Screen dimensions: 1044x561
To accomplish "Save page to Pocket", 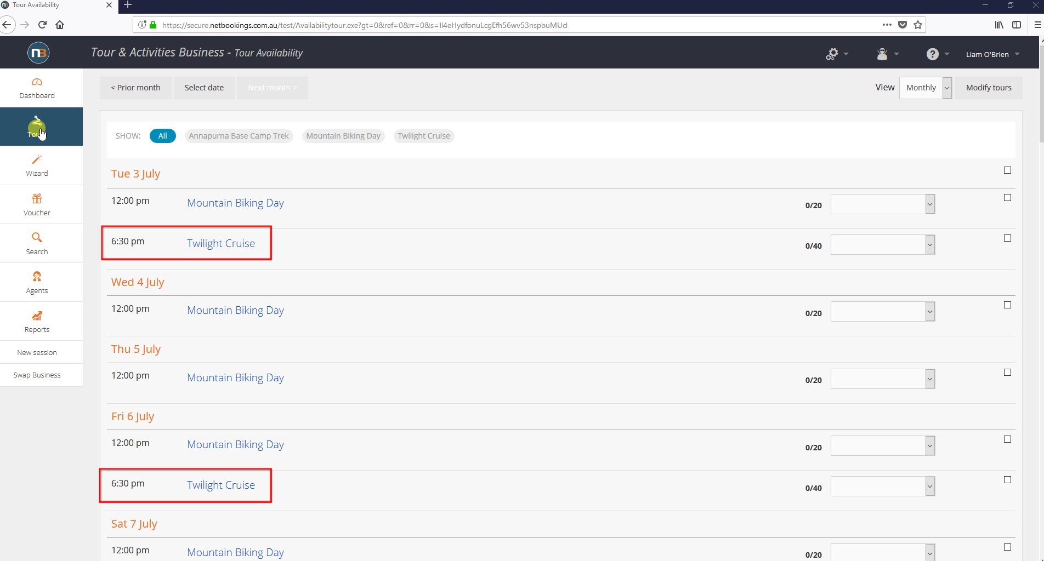I will [903, 25].
